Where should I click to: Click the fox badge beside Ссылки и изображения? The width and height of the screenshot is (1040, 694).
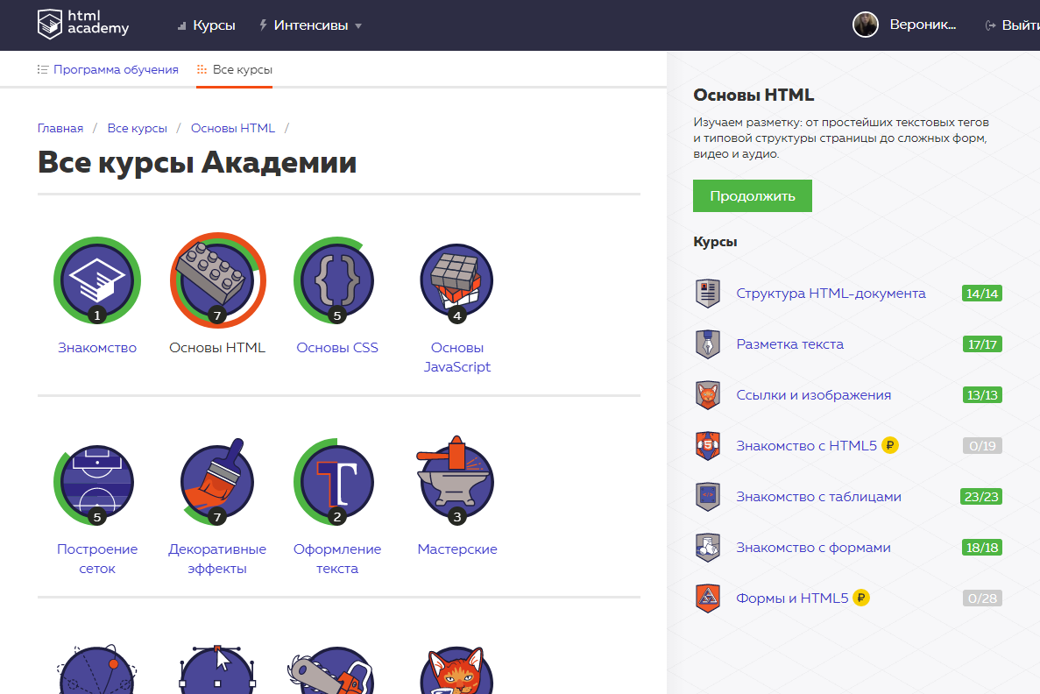point(707,394)
